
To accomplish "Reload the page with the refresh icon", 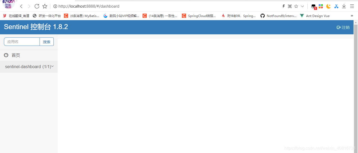I will click(x=37, y=6).
